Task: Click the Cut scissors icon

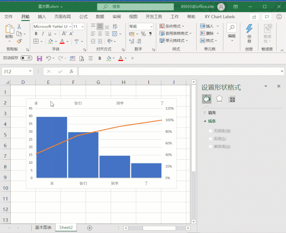Action: coord(19,27)
